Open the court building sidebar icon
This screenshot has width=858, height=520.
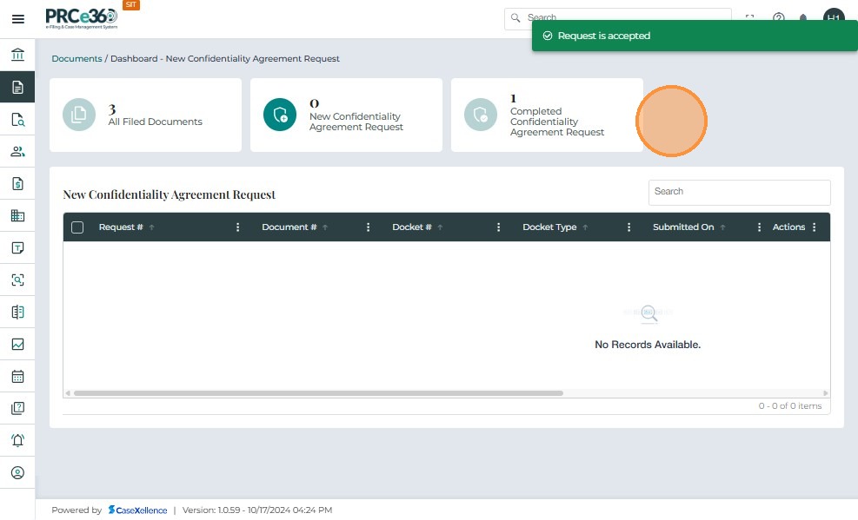click(17, 55)
